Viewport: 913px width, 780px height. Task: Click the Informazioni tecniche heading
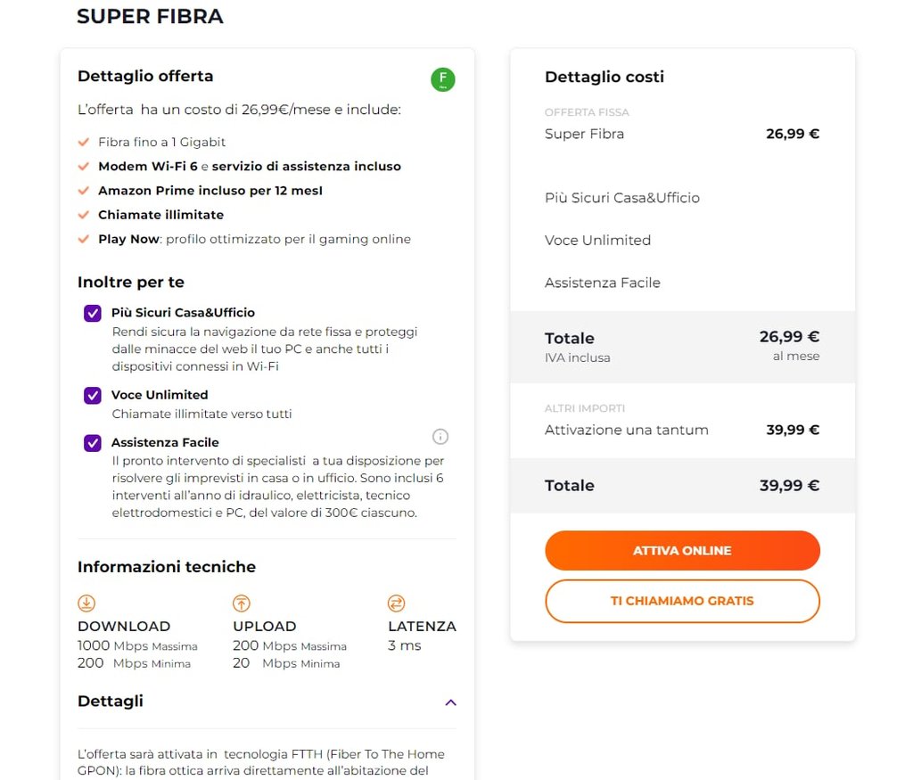pyautogui.click(x=167, y=566)
